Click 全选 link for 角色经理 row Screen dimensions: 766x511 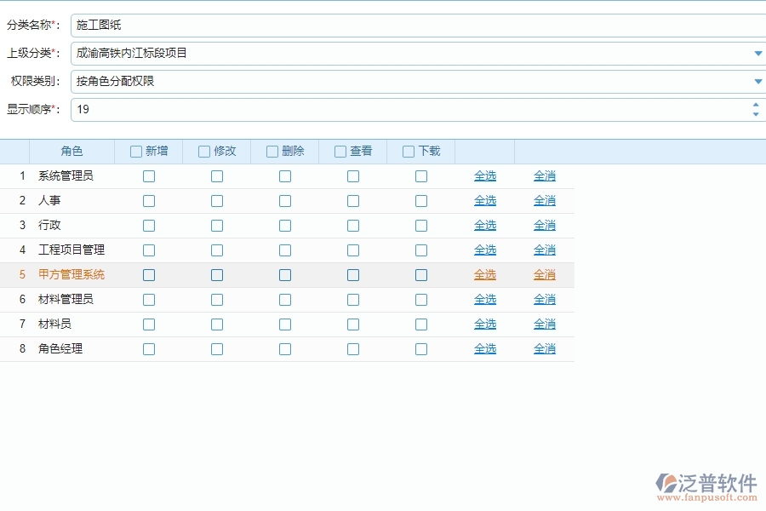click(485, 348)
